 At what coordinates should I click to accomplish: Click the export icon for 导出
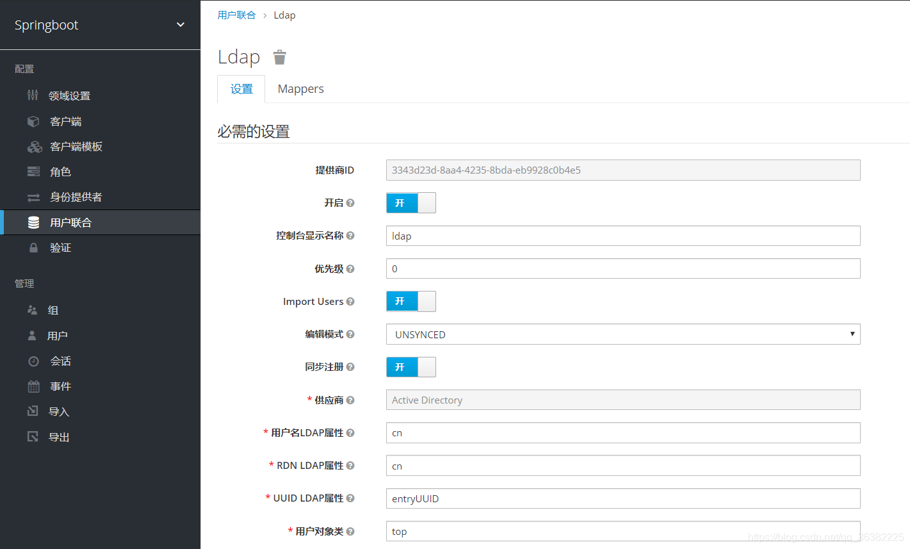(x=33, y=437)
